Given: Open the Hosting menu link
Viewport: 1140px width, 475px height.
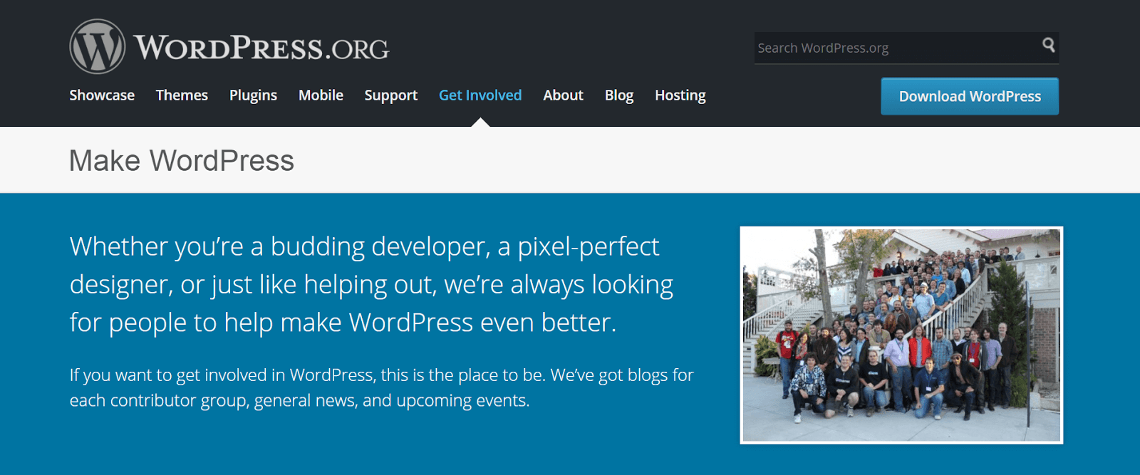Looking at the screenshot, I should click(x=680, y=95).
